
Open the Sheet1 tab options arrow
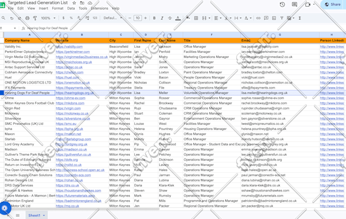pyautogui.click(x=44, y=215)
